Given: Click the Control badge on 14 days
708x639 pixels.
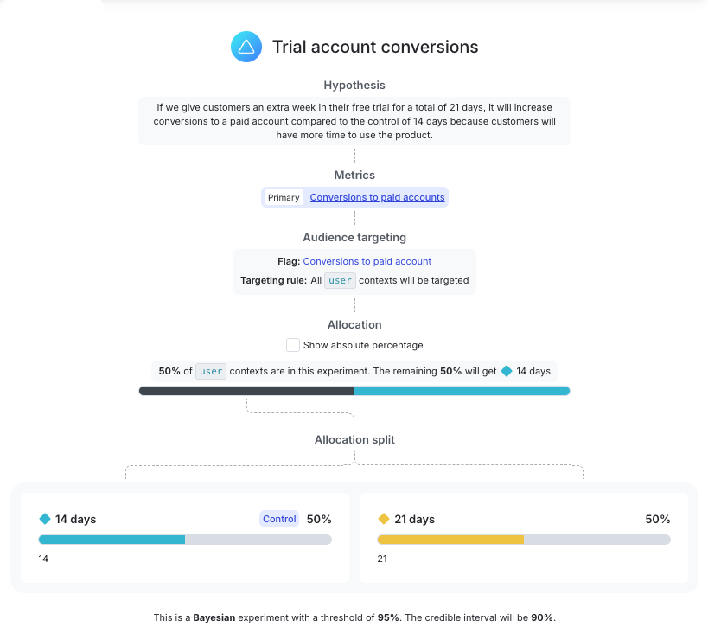Looking at the screenshot, I should click(x=279, y=519).
